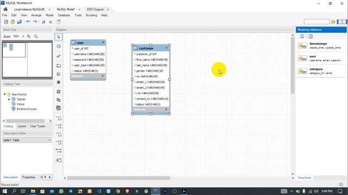
Task: Click the Redo arrow icon
Action: [x=35, y=22]
